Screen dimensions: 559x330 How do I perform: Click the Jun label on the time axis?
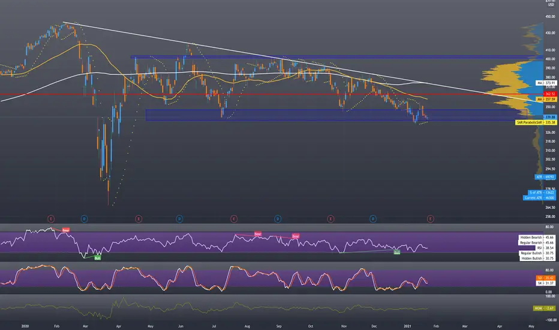coord(181,326)
